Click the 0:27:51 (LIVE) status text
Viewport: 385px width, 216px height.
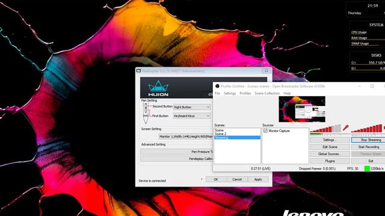(x=260, y=169)
